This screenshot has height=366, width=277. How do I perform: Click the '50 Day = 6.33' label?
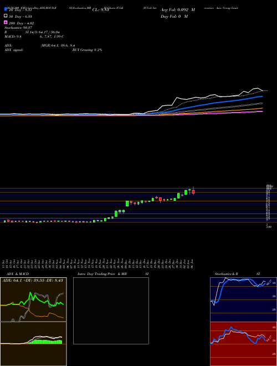(20, 17)
